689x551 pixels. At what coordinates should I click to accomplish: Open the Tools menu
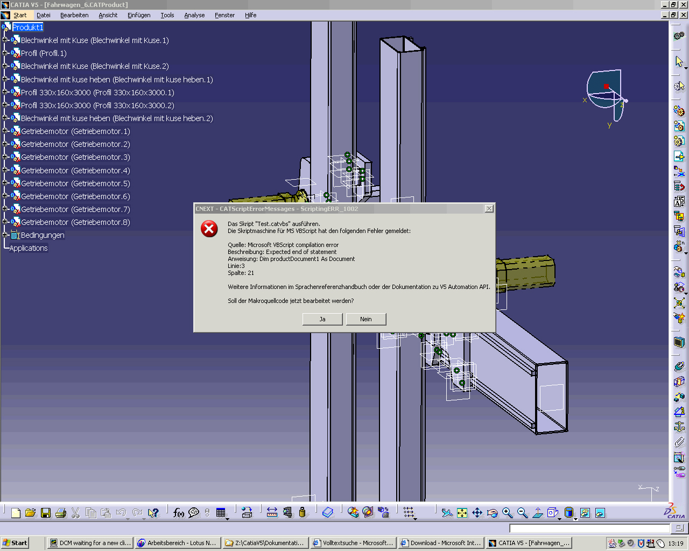pyautogui.click(x=167, y=15)
